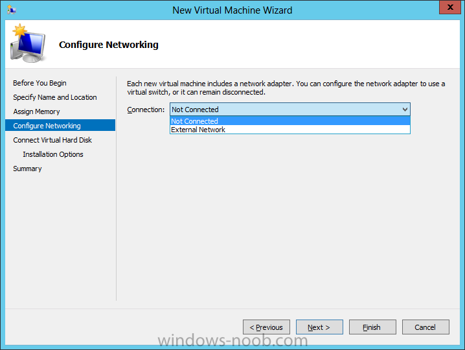The image size is (465, 350).
Task: Close the New Virtual Machine Wizard
Action: click(450, 7)
